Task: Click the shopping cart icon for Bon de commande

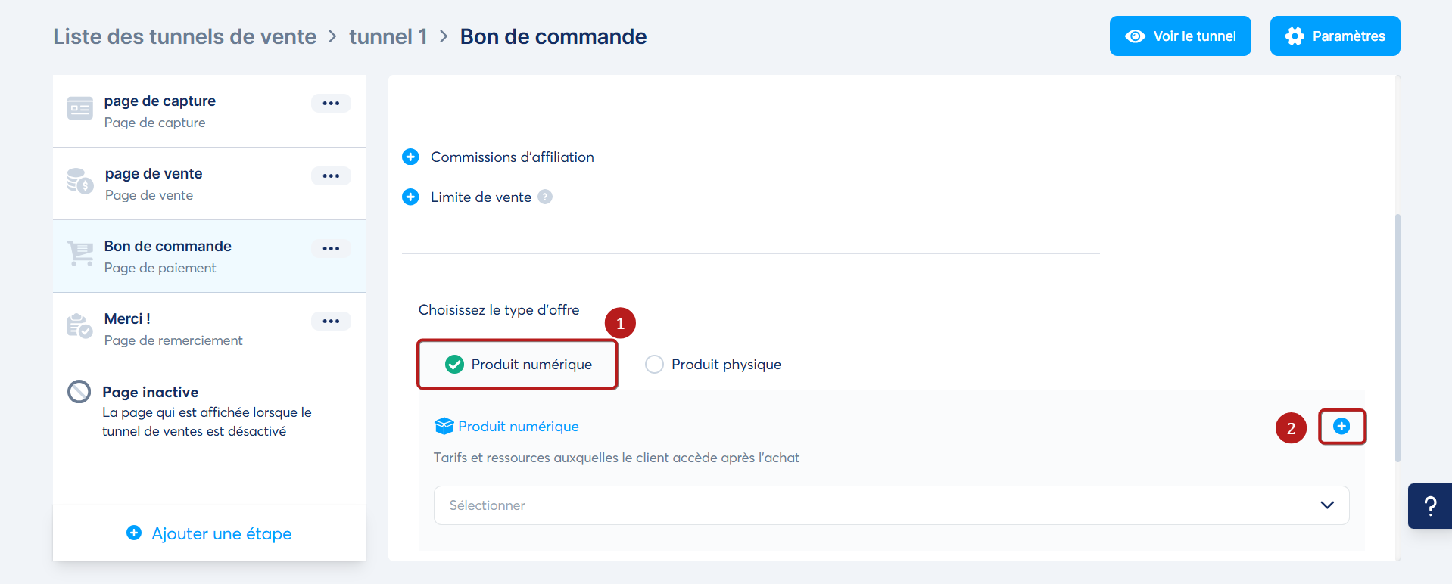Action: pos(80,253)
